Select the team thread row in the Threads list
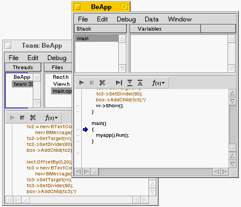Image resolution: width=241 pixels, height=207 pixels. tap(23, 84)
